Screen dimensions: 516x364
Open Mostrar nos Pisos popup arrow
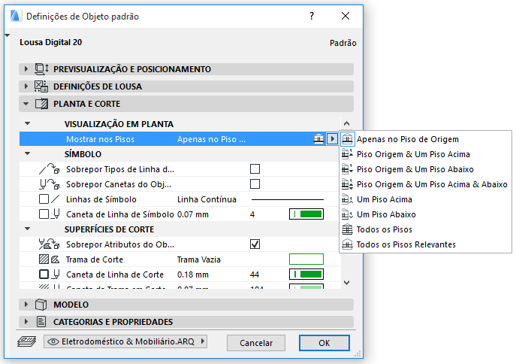click(x=332, y=139)
